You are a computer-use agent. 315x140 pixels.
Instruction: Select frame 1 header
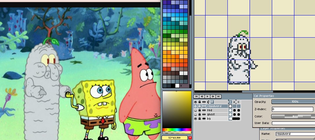230,102
